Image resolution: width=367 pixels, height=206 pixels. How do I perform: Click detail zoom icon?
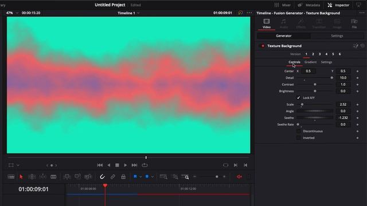(175, 177)
